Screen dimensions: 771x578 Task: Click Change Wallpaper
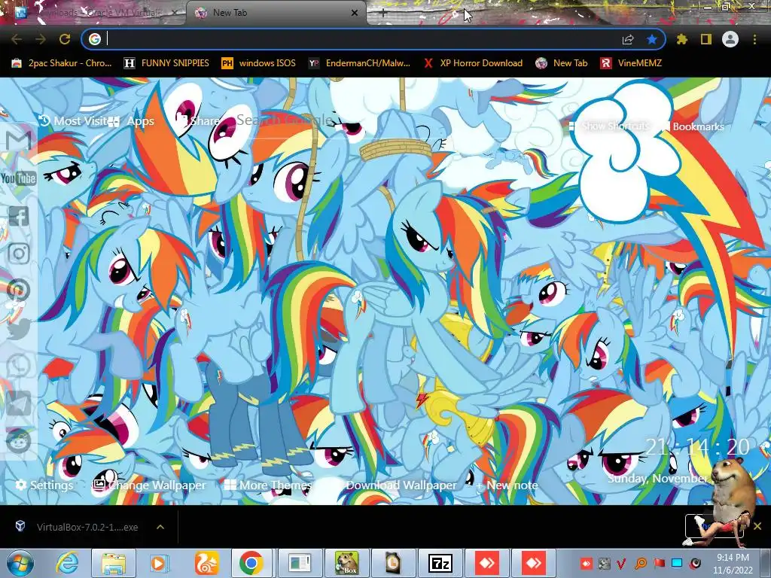point(150,485)
